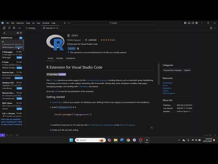Screen dimensions: 218x164
Task: Open the R Markdown link
Action: coord(83,86)
